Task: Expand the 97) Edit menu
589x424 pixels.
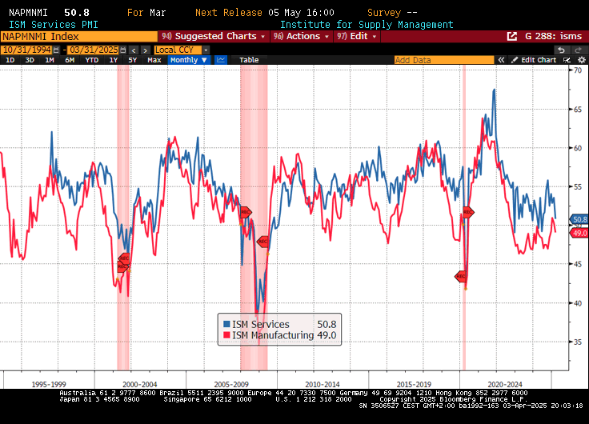Action: 357,37
